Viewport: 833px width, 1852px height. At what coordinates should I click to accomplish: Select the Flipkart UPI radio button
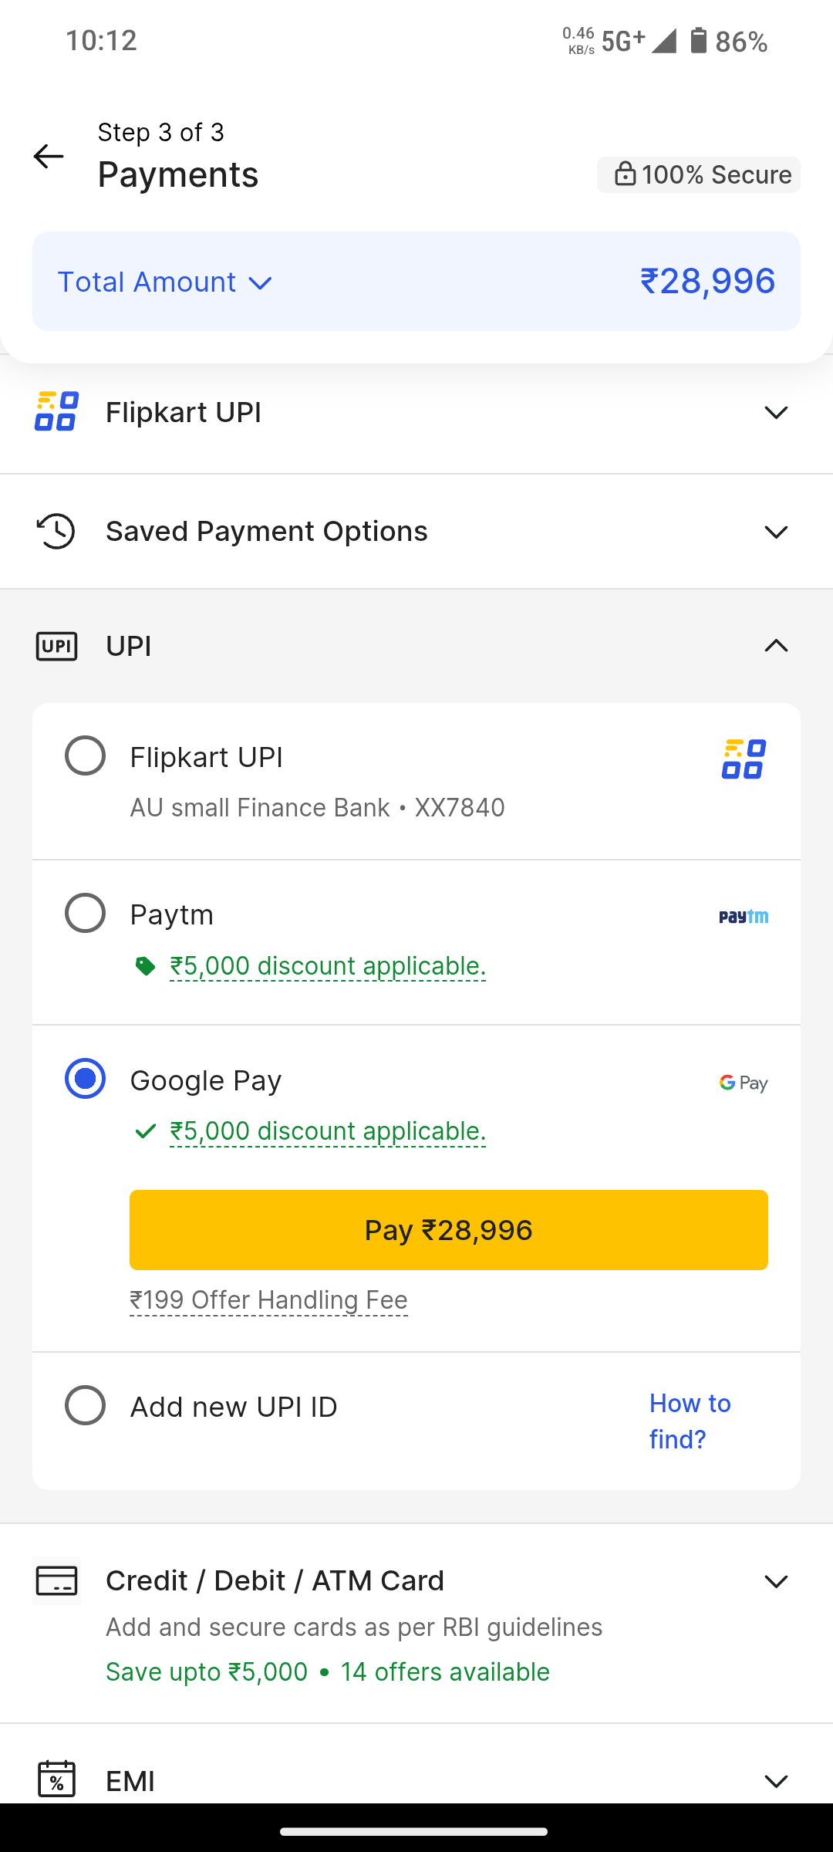(x=85, y=755)
